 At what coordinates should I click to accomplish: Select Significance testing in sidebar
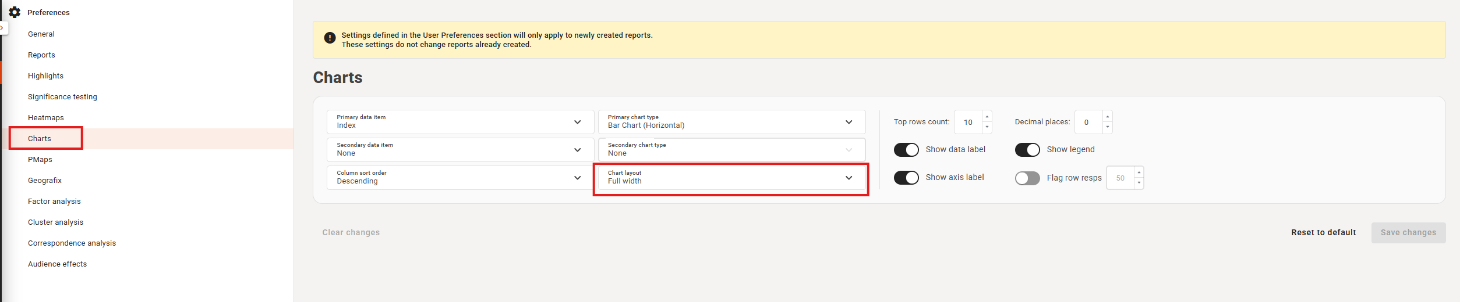coord(62,97)
